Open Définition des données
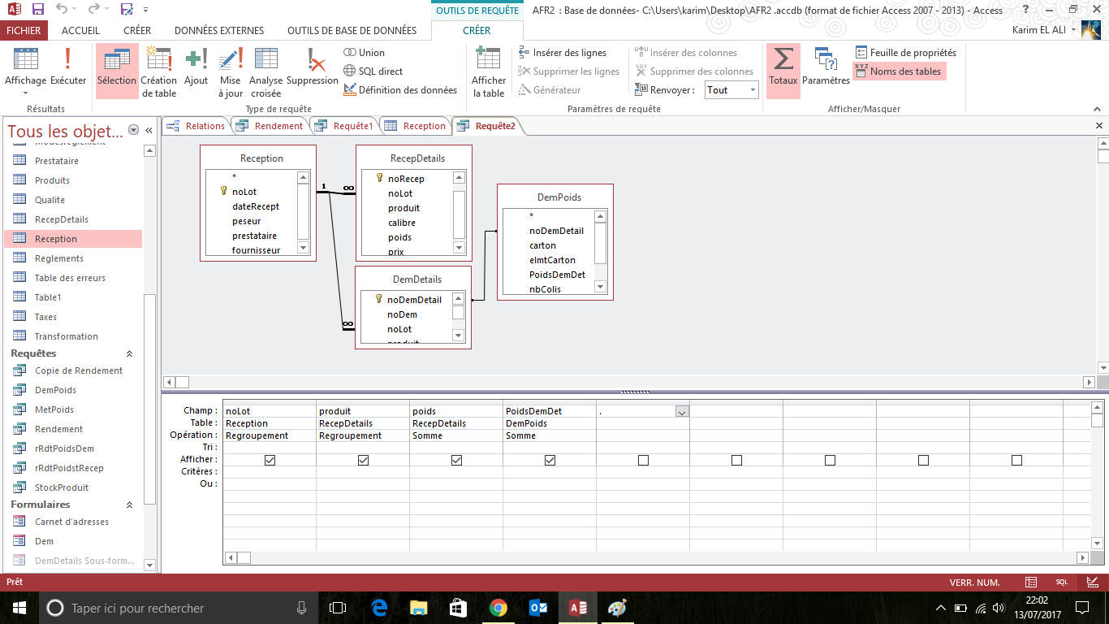1109x624 pixels. 400,90
